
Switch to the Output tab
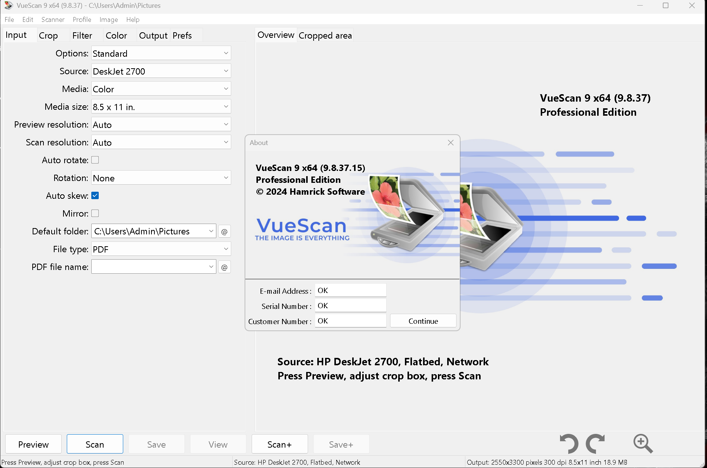(x=153, y=35)
